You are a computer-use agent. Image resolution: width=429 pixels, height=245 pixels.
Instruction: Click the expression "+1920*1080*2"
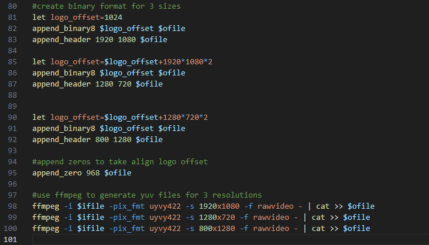tap(183, 62)
